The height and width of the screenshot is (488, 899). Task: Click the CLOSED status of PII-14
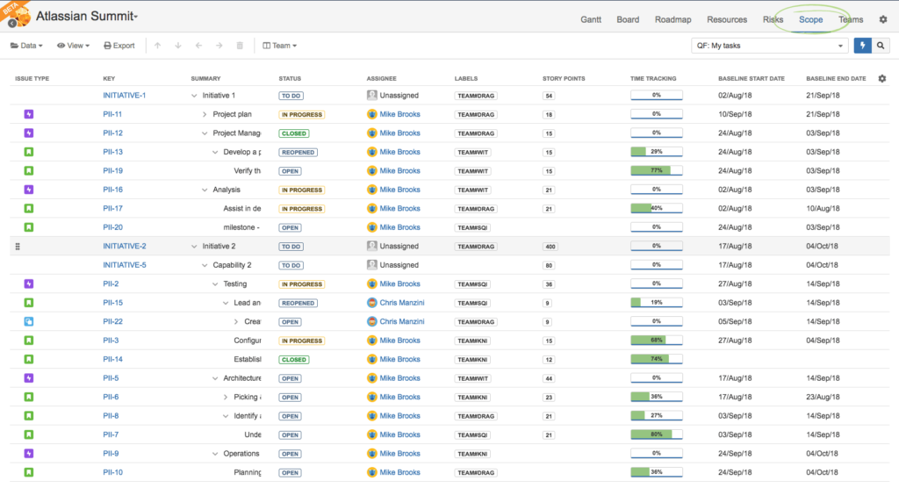coord(294,360)
